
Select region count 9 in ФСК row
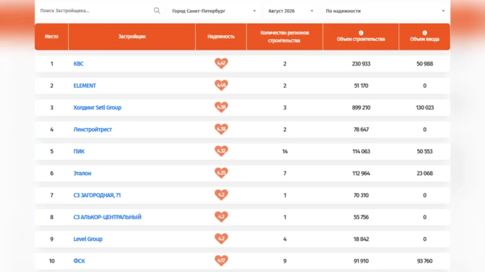pos(285,261)
